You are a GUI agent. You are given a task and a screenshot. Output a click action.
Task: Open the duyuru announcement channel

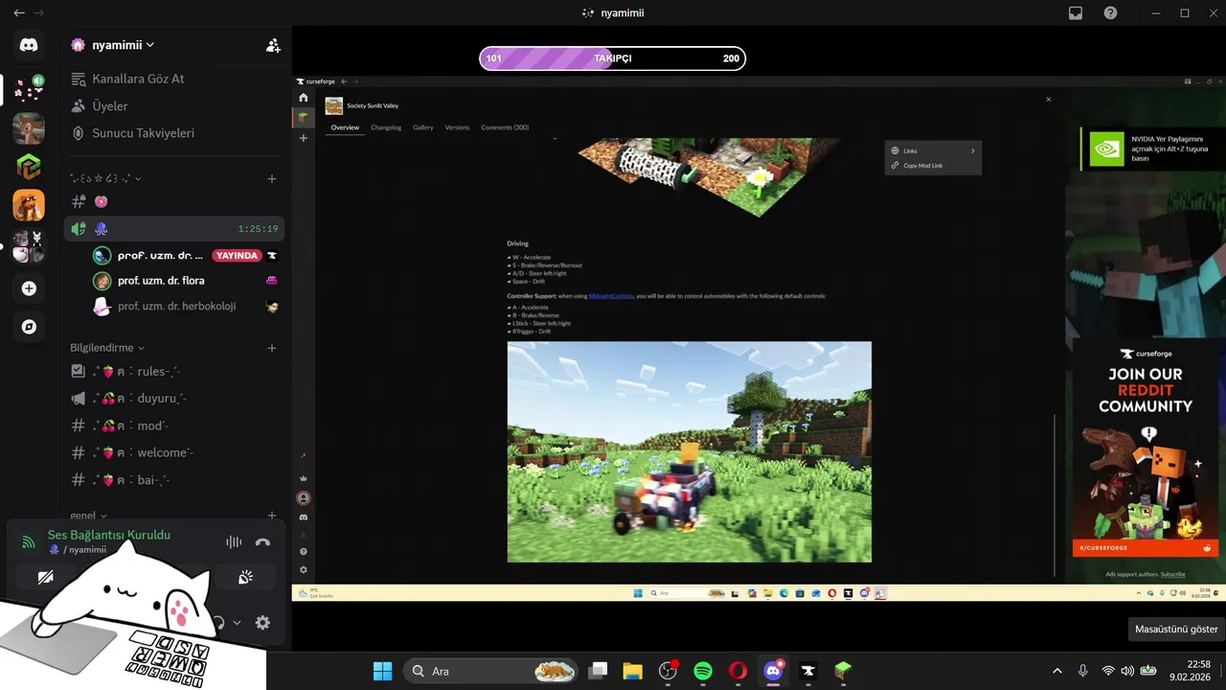tap(176, 399)
